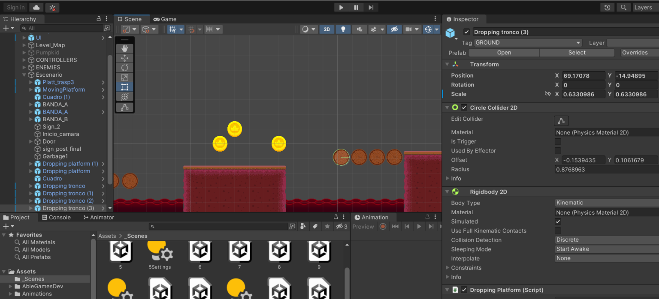Select the 5Settings asset thumbnail
This screenshot has width=659, height=299.
(160, 253)
